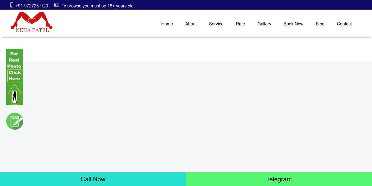Click the Call Now button

click(93, 179)
